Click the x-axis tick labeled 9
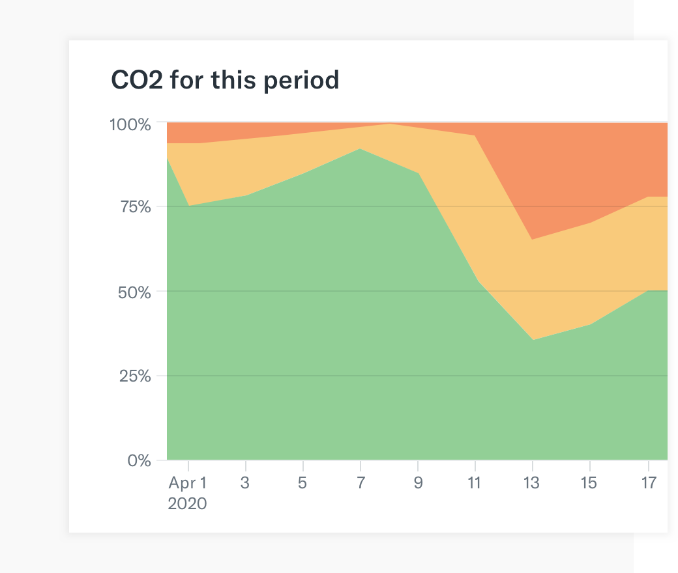 click(418, 483)
